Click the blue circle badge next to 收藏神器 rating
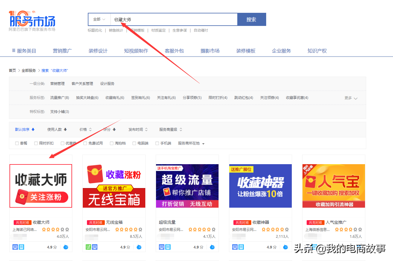This screenshot has height=261, width=393. [286, 247]
